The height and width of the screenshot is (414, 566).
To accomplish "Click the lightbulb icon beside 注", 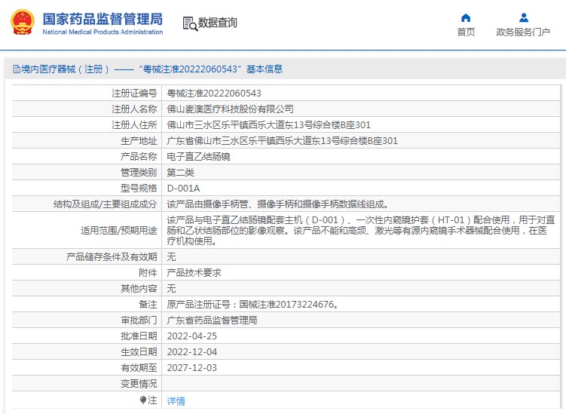I will pos(142,400).
